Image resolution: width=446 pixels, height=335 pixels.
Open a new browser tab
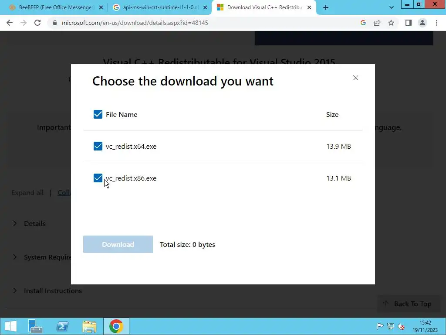tap(326, 8)
